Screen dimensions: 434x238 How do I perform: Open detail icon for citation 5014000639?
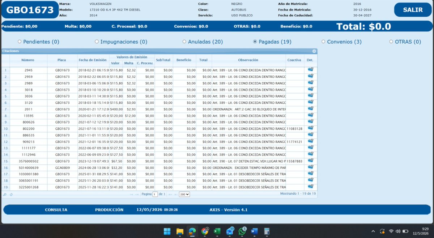(310, 167)
